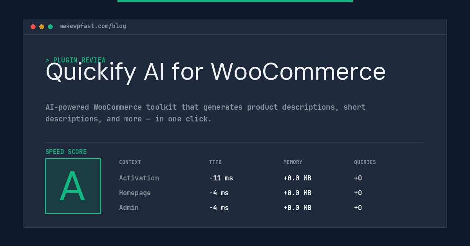The width and height of the screenshot is (470, 246).
Task: Click the 'SPEED SCORE' label
Action: (66, 152)
